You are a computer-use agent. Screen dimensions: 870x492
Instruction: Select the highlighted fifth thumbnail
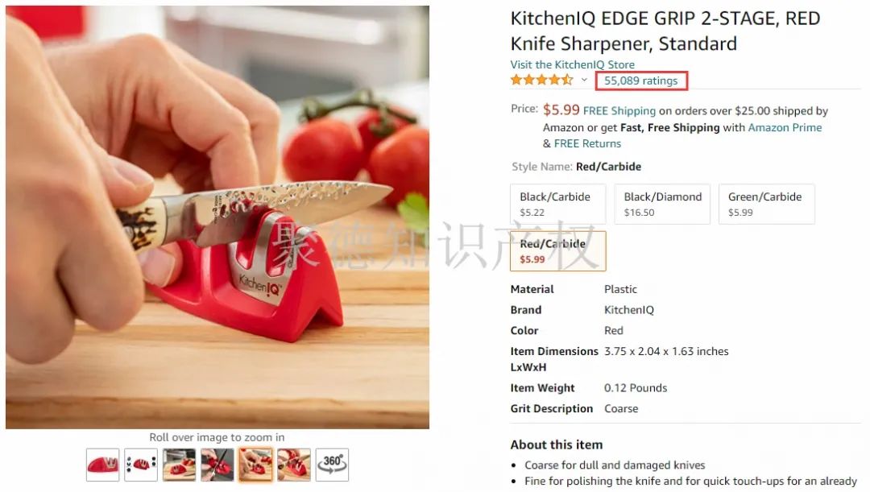pos(256,465)
